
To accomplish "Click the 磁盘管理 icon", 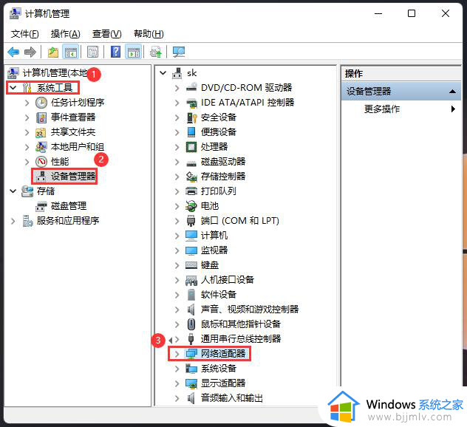I will (41, 206).
